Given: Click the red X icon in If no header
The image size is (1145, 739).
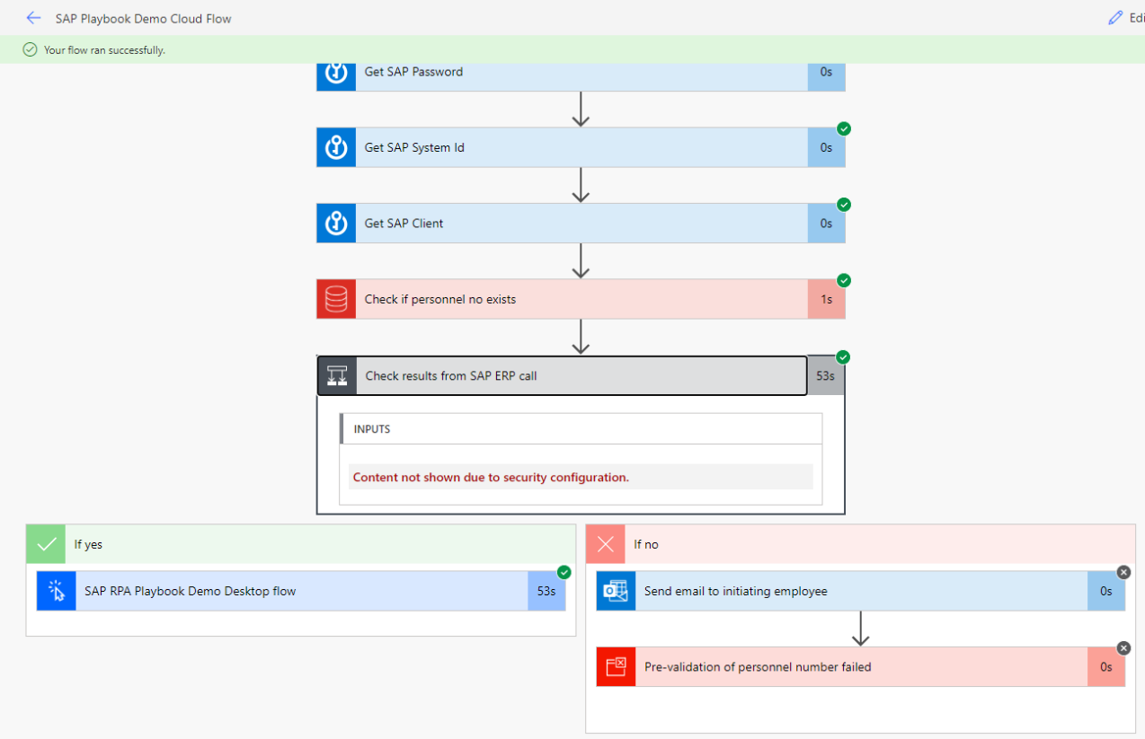Looking at the screenshot, I should coord(606,544).
